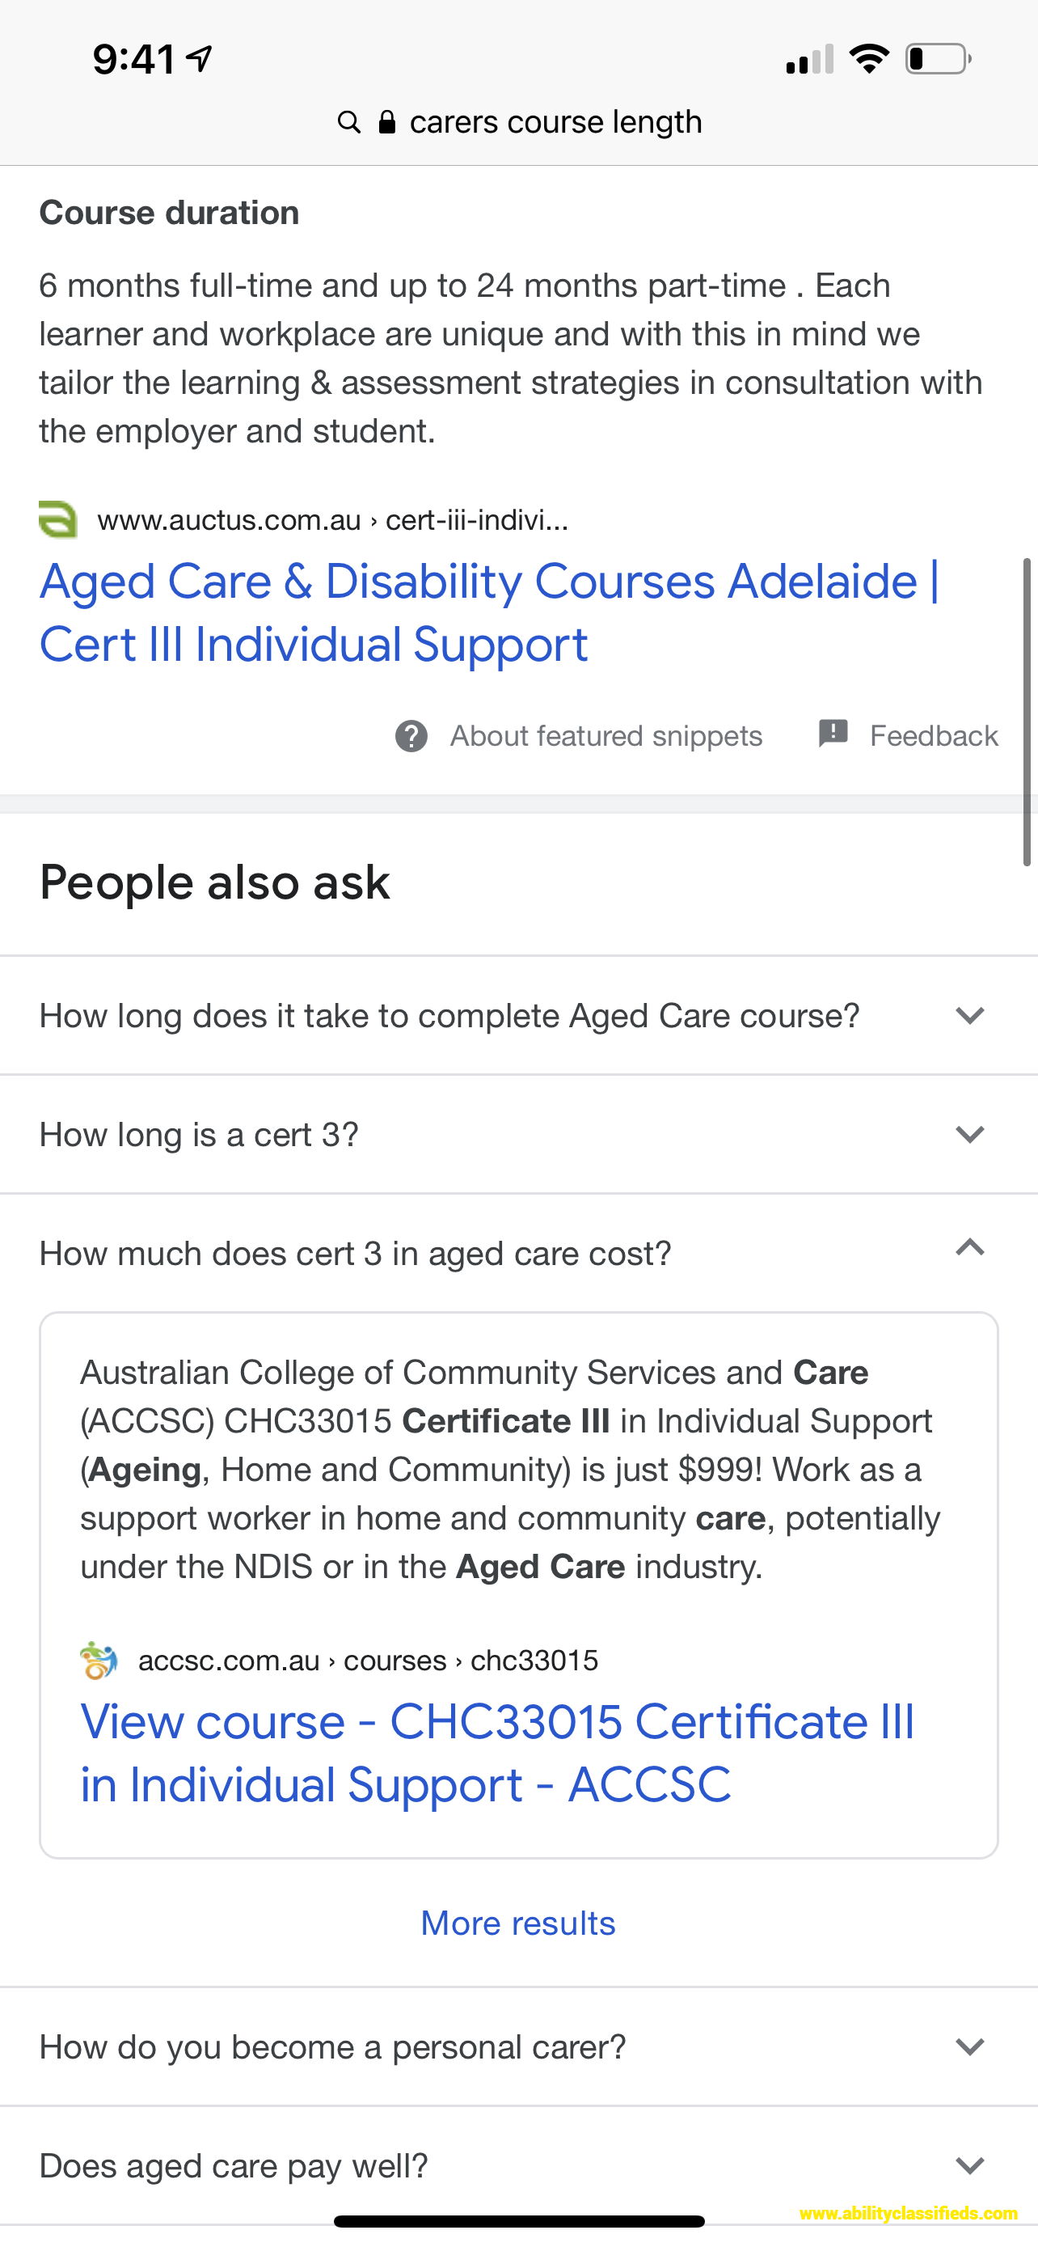Open the View course CHC33015 Certificate III link
This screenshot has width=1038, height=2247.
click(x=498, y=1754)
